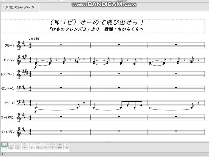209x157 pixels.
Task: Select the whole rest in trombone measure 3
Action: [176, 87]
